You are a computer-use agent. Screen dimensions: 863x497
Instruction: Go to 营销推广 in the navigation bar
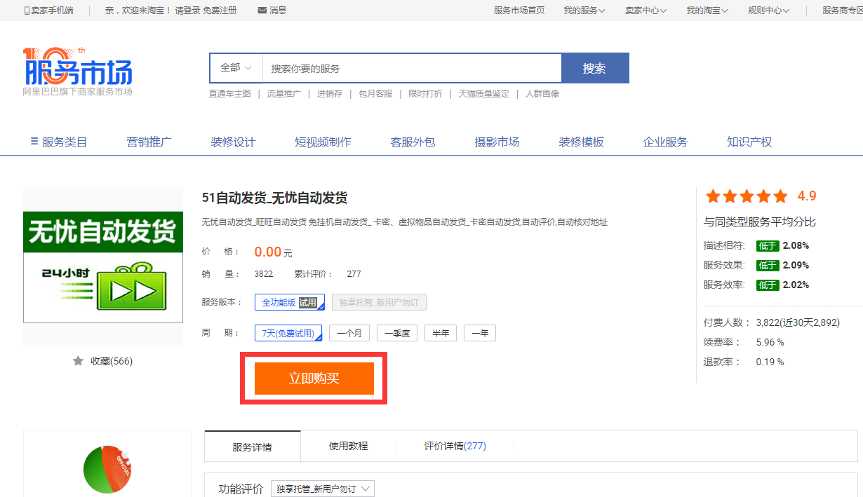149,142
